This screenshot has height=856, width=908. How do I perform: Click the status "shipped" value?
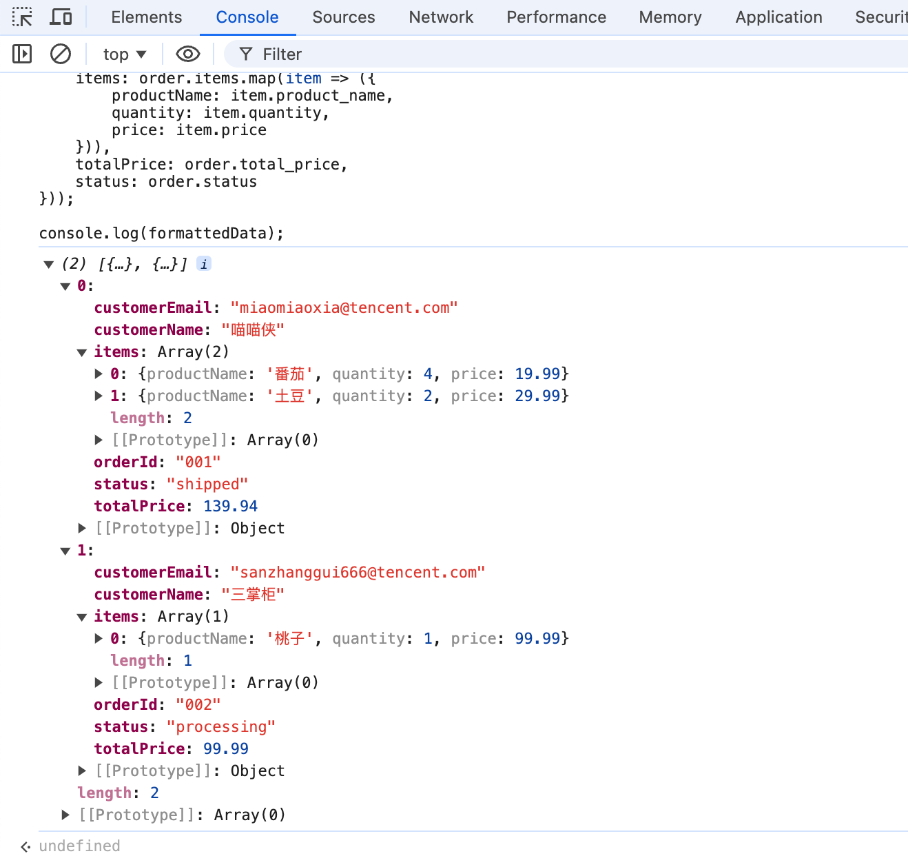[207, 484]
